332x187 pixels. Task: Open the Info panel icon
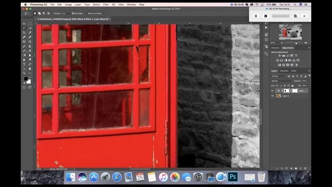pos(266,39)
